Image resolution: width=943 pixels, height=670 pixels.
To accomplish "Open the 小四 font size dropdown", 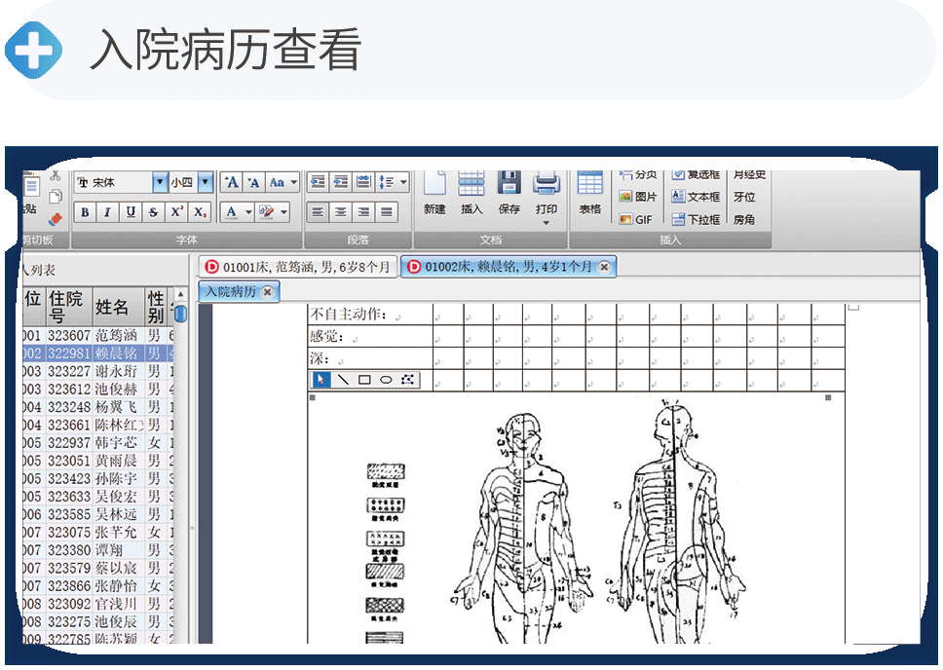I will pyautogui.click(x=205, y=182).
